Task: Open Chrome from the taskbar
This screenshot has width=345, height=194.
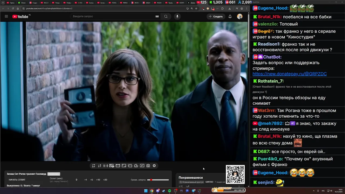Action: [152, 191]
